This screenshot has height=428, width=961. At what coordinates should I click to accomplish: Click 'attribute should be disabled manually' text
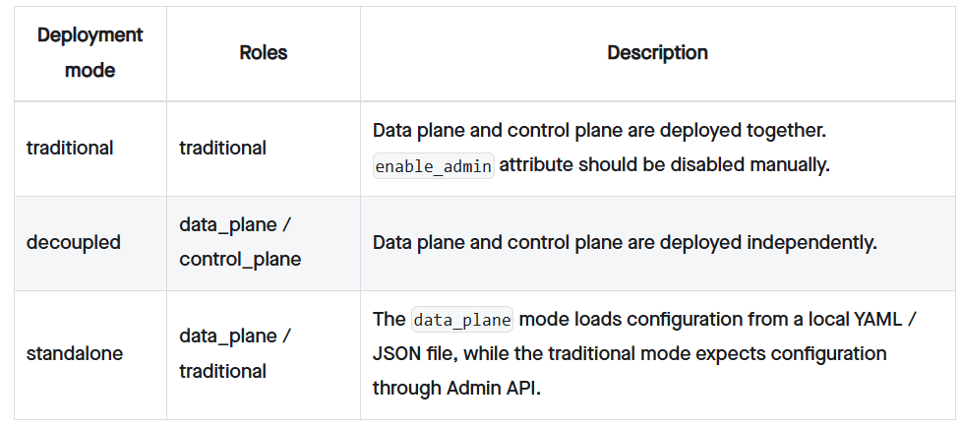[664, 165]
